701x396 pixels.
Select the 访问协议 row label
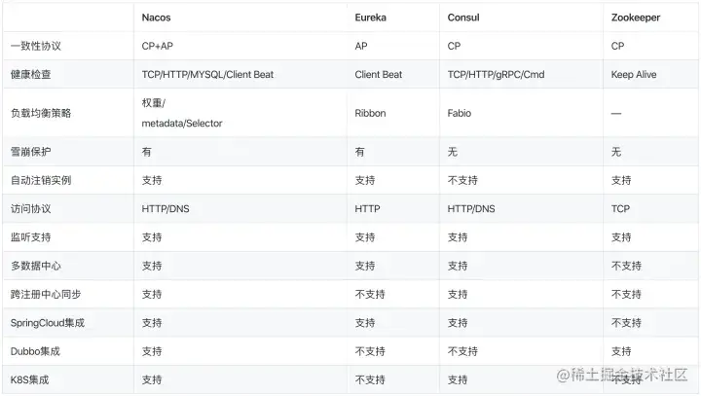(x=30, y=209)
